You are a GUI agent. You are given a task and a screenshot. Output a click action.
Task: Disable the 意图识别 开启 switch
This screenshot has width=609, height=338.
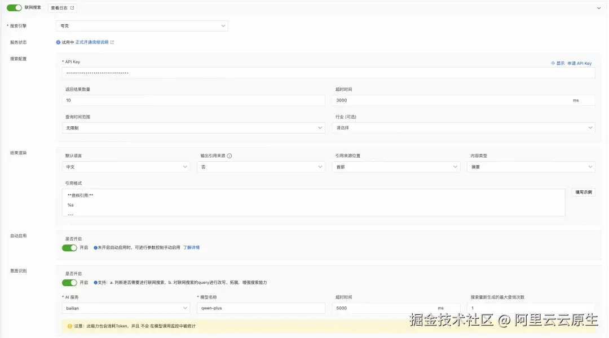[x=70, y=282]
